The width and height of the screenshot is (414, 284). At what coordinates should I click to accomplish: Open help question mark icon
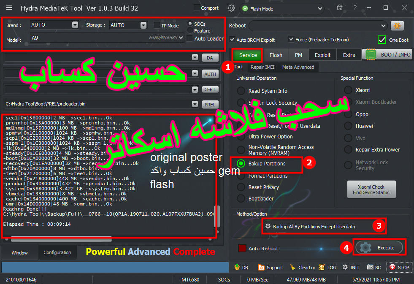(355, 8)
